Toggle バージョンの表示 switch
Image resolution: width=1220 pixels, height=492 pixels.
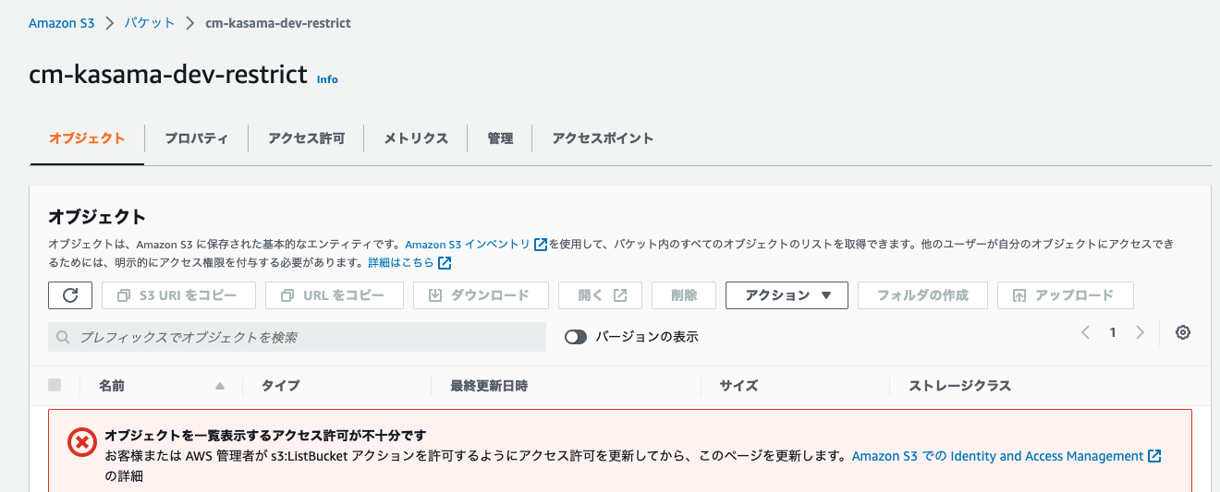tap(576, 337)
